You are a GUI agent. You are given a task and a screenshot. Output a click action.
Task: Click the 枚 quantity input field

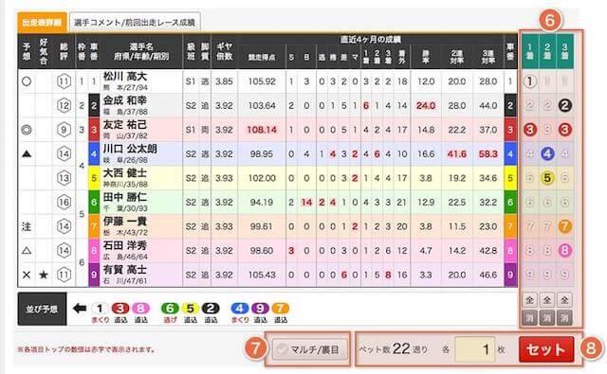click(475, 349)
